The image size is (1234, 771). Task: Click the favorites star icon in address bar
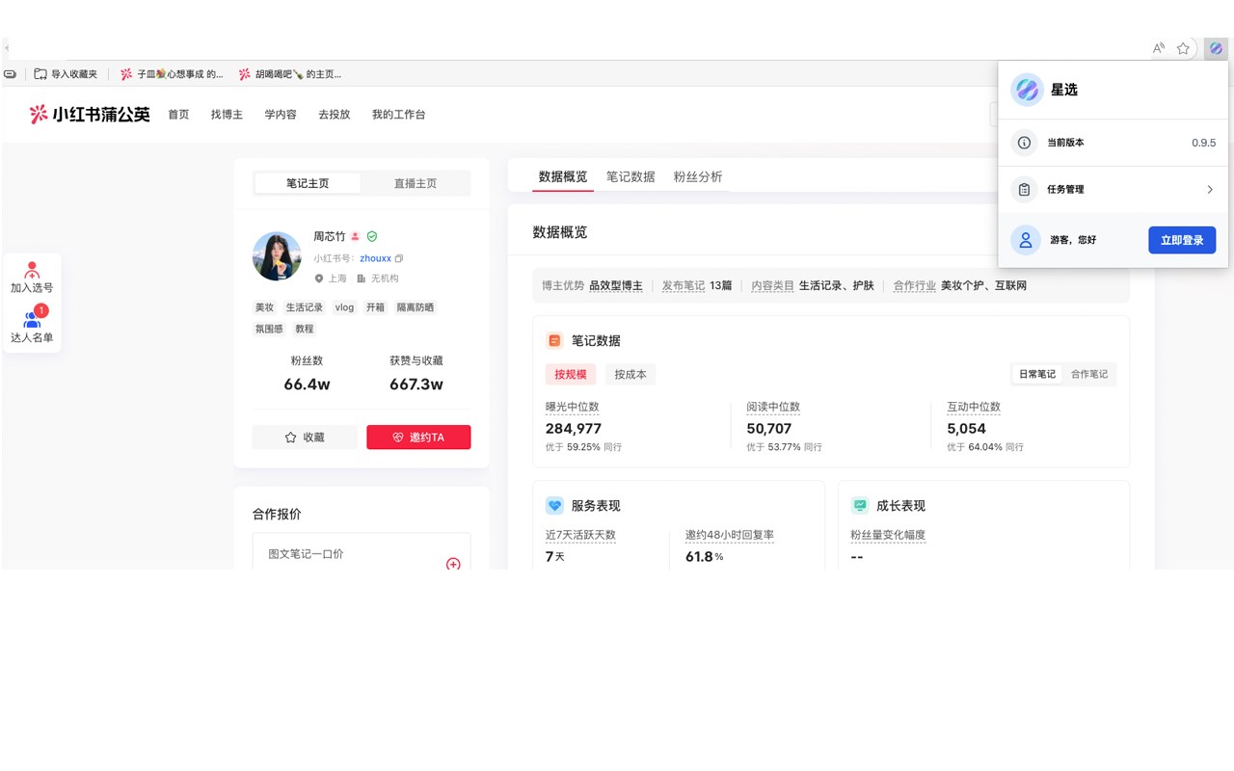pyautogui.click(x=1183, y=48)
